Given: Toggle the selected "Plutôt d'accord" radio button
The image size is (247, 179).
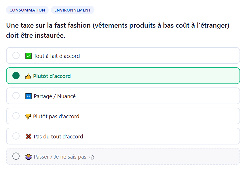Looking at the screenshot, I should click(16, 76).
